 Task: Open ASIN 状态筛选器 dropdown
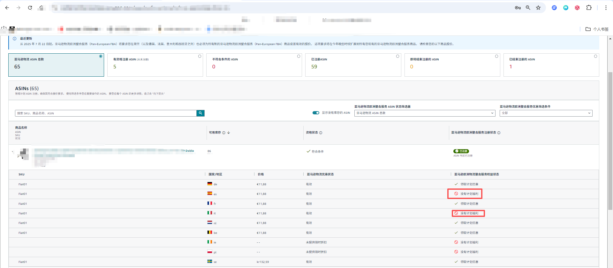[425, 113]
